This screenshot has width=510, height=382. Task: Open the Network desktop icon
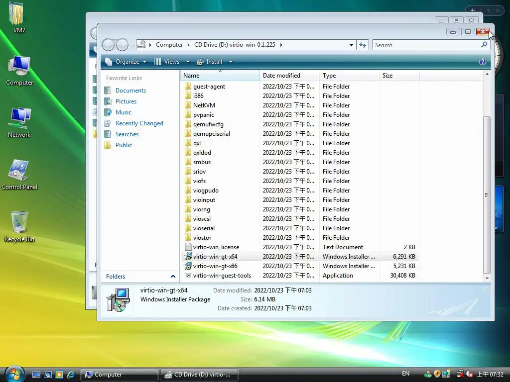point(19,117)
